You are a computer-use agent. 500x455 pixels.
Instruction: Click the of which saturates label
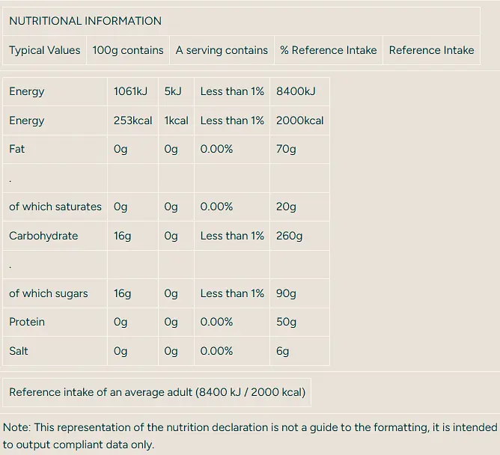click(x=55, y=207)
